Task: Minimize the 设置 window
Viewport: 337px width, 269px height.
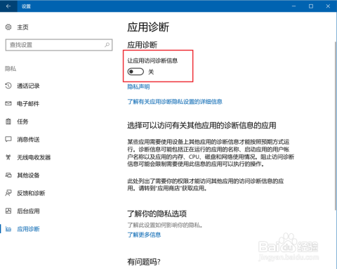Action: point(293,6)
